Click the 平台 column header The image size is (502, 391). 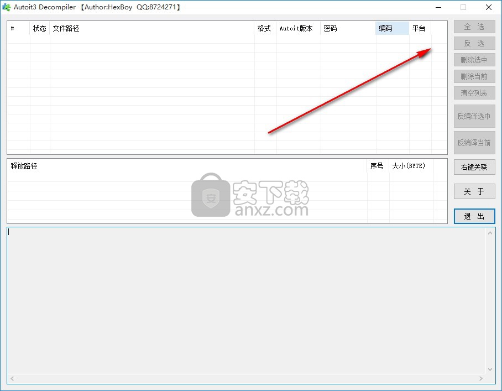point(420,29)
